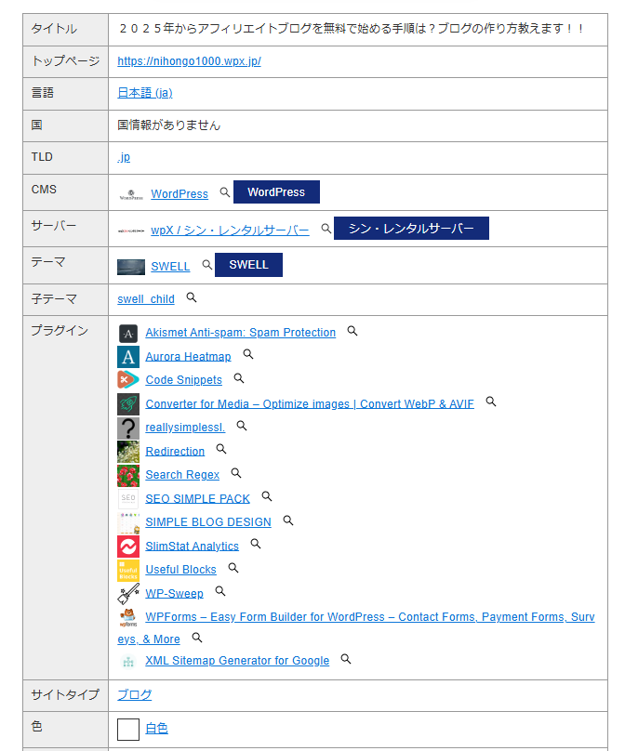Screen dimensions: 625x751
Task: Open the swell_child child theme link
Action: pos(146,299)
